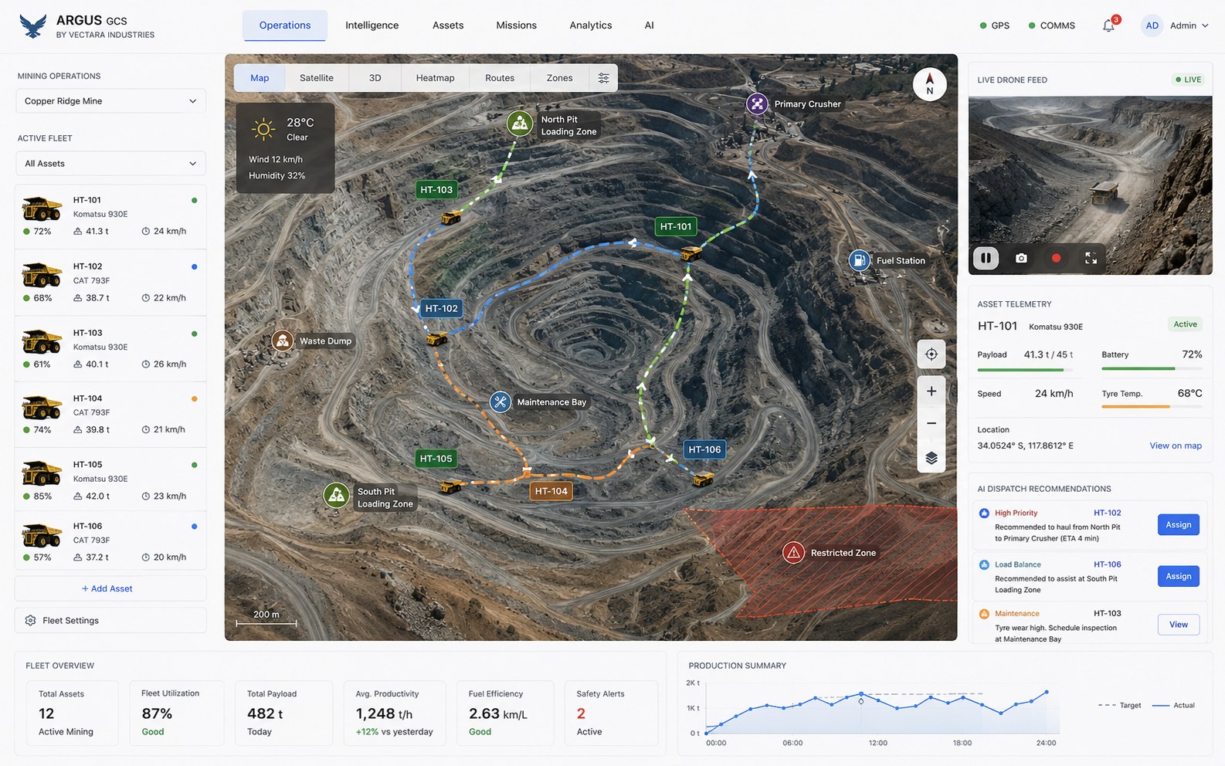Open the notifications bell
Screen dimensions: 1225x766
1108,25
